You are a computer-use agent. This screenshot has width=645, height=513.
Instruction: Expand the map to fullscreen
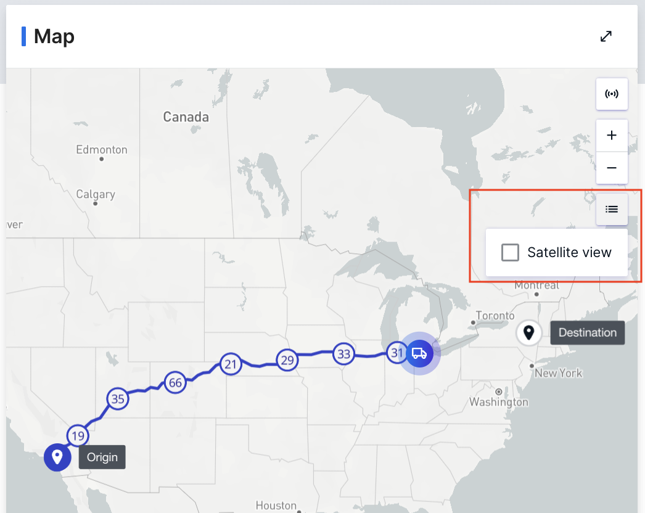(x=606, y=36)
